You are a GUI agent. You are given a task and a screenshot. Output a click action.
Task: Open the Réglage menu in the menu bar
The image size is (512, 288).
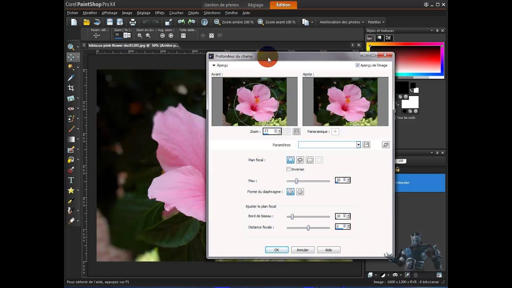click(144, 13)
